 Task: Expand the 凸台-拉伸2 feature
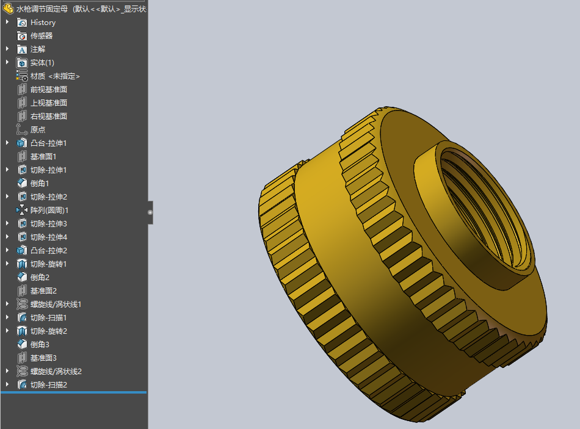[x=7, y=250]
